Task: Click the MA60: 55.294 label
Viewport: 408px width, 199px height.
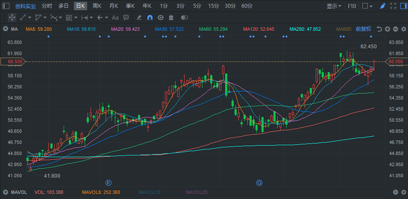Action: point(213,29)
